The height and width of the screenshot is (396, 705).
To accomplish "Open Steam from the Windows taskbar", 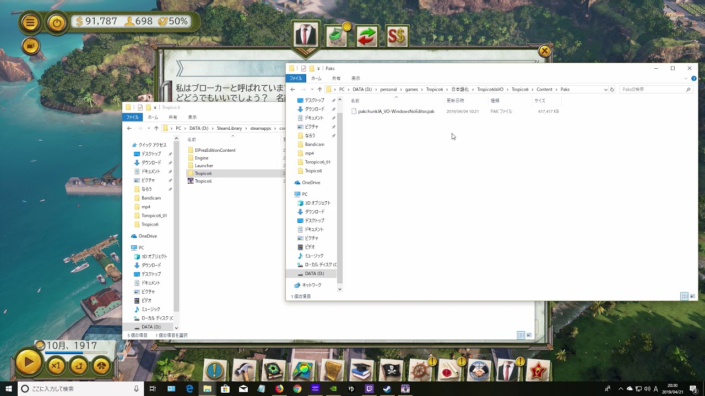I will [387, 388].
